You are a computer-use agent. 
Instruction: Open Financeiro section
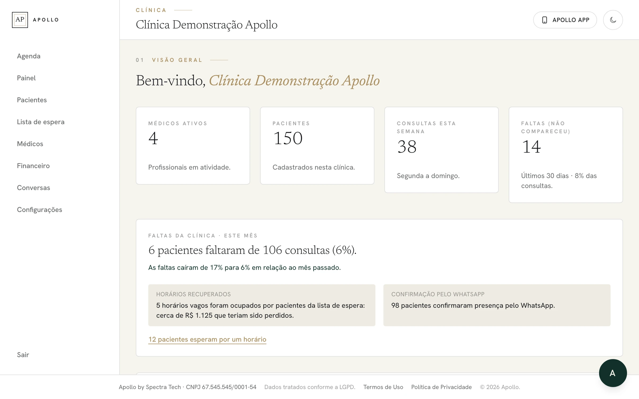pos(33,166)
